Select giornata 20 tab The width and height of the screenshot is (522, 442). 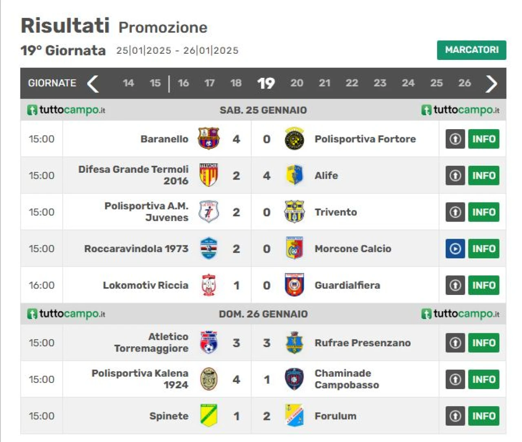click(296, 83)
